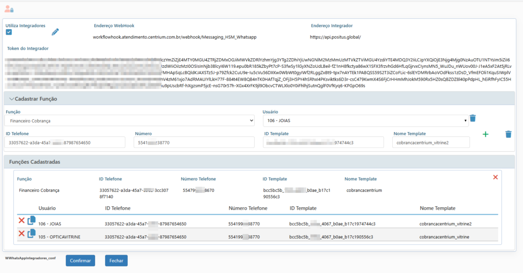
Task: Click the user lock icon at top left
Action: (9, 9)
